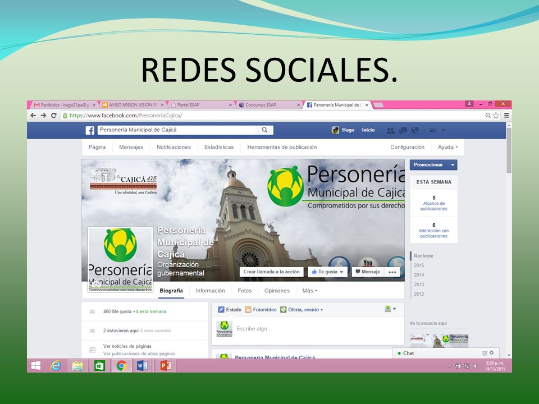Select the Opiniones tab

277,291
